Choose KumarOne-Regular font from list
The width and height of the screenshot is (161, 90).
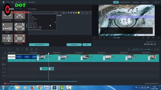tap(35, 29)
